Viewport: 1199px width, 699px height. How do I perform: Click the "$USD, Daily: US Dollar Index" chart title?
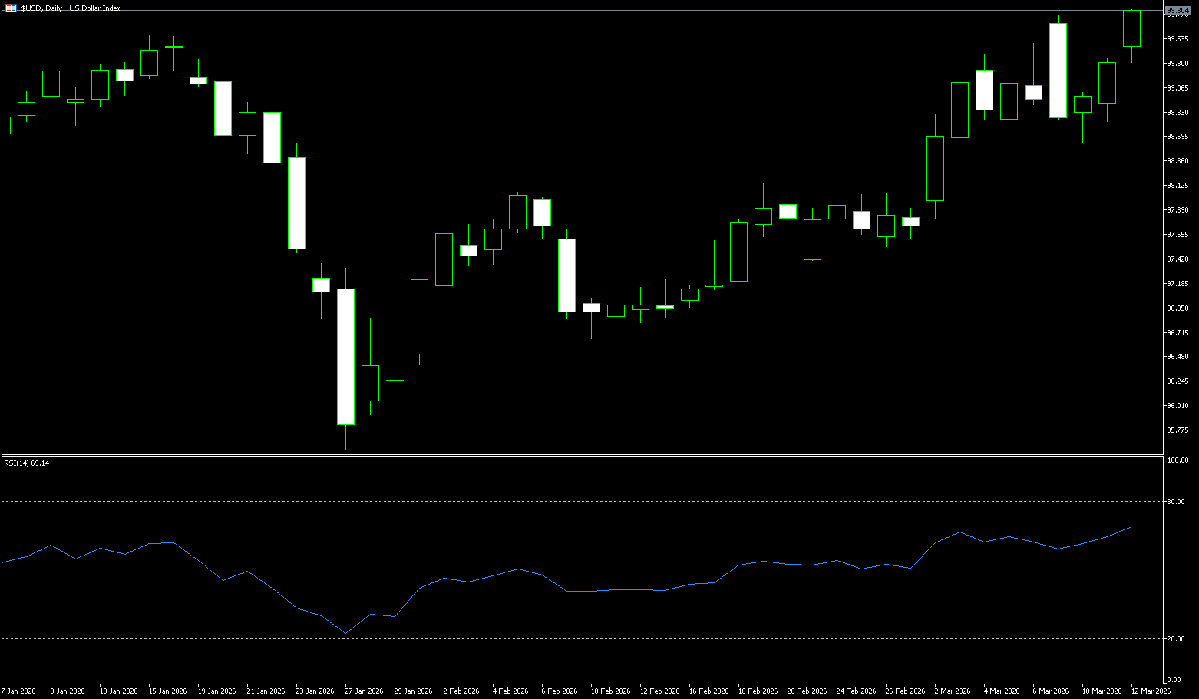pyautogui.click(x=71, y=8)
